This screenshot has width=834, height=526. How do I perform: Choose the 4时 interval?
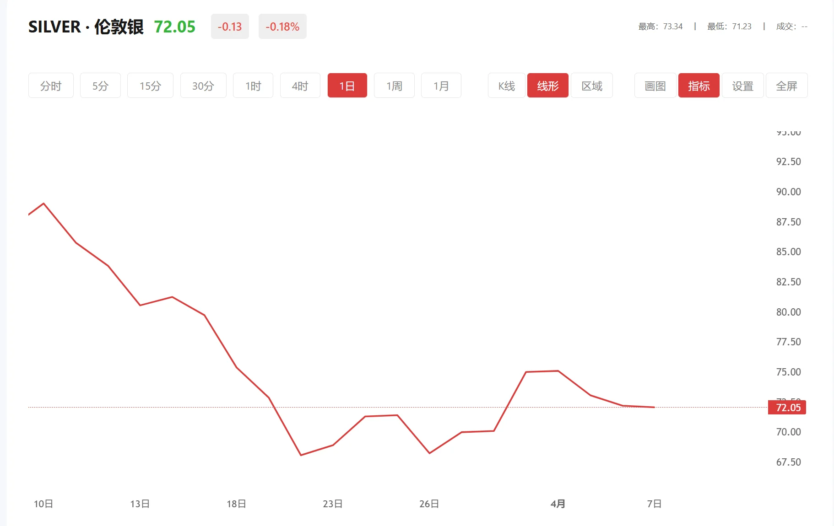[299, 85]
